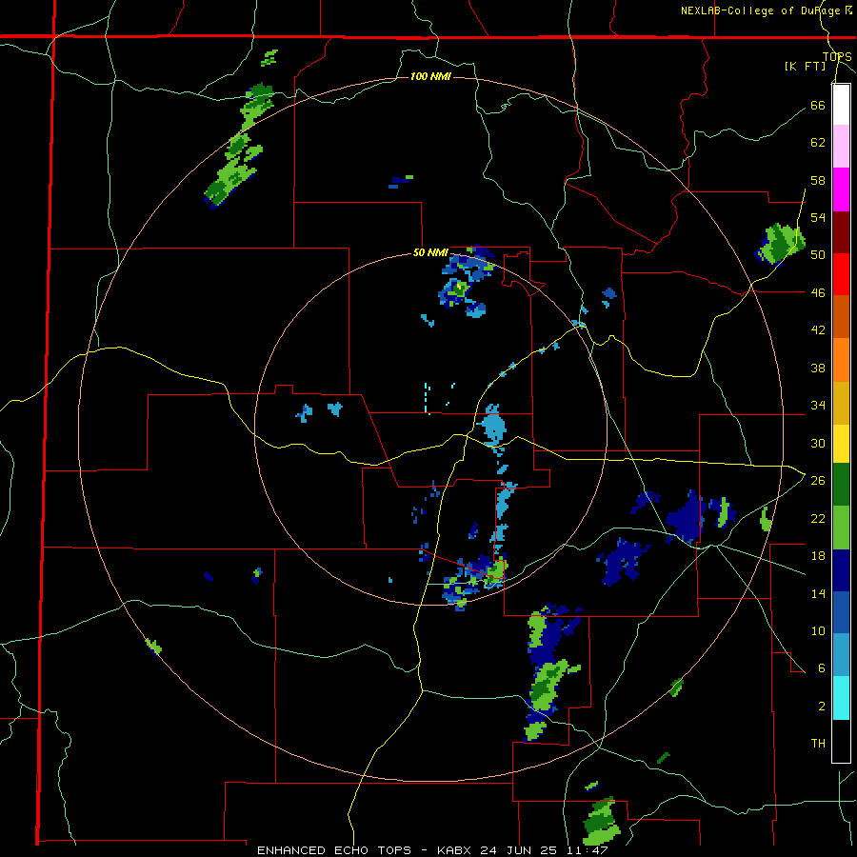
Task: Click the ENHANCED ECHO TOPS caption text
Action: (x=334, y=850)
